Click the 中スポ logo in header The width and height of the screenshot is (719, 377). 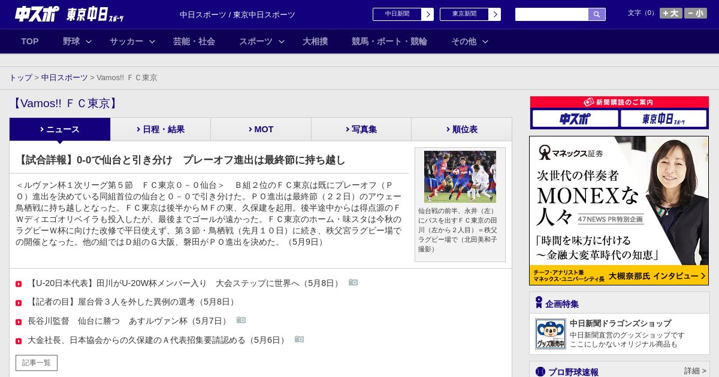tap(37, 14)
